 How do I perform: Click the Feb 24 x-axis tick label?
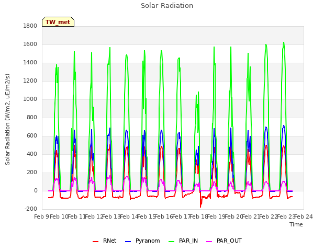coord(304,216)
